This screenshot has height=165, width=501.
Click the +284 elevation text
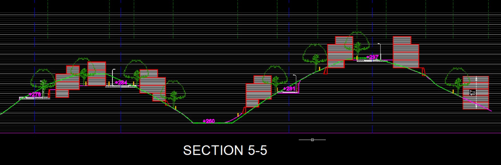(121, 82)
